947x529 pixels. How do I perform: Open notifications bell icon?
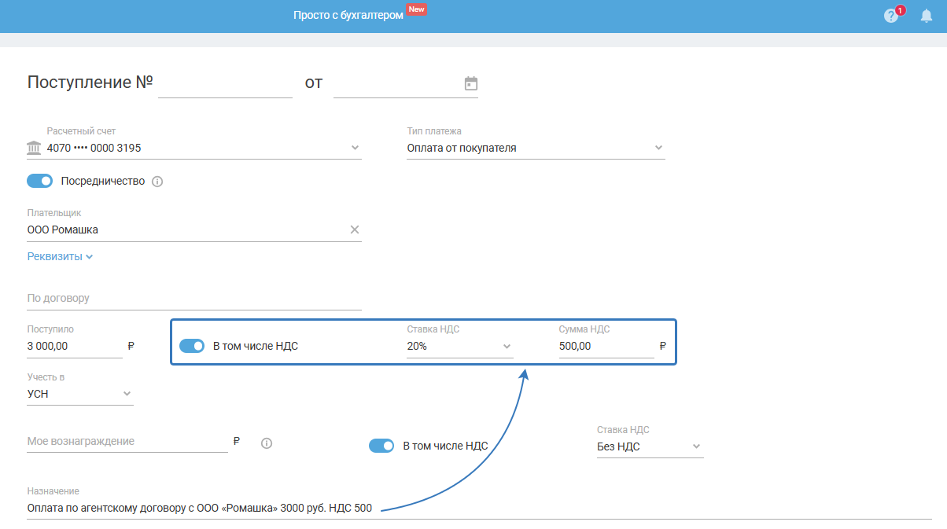coord(927,16)
